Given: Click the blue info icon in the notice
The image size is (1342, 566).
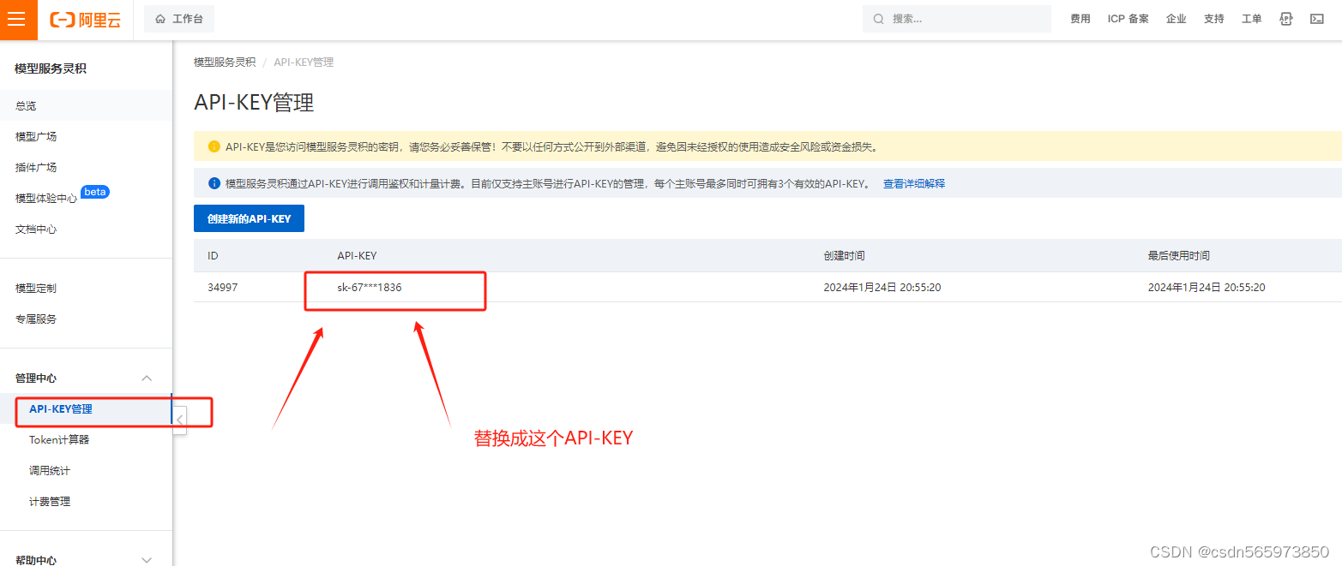Looking at the screenshot, I should coord(214,183).
